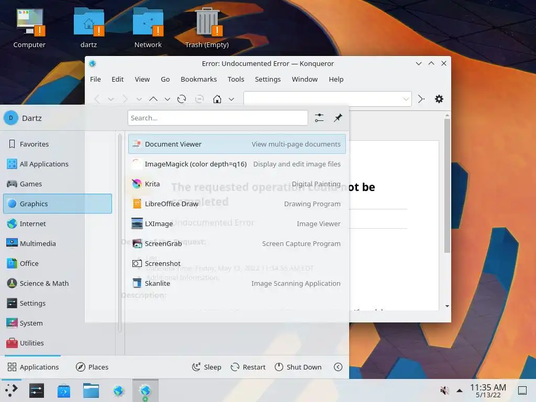Open LXImage image viewer
536x402 pixels.
pos(237,224)
